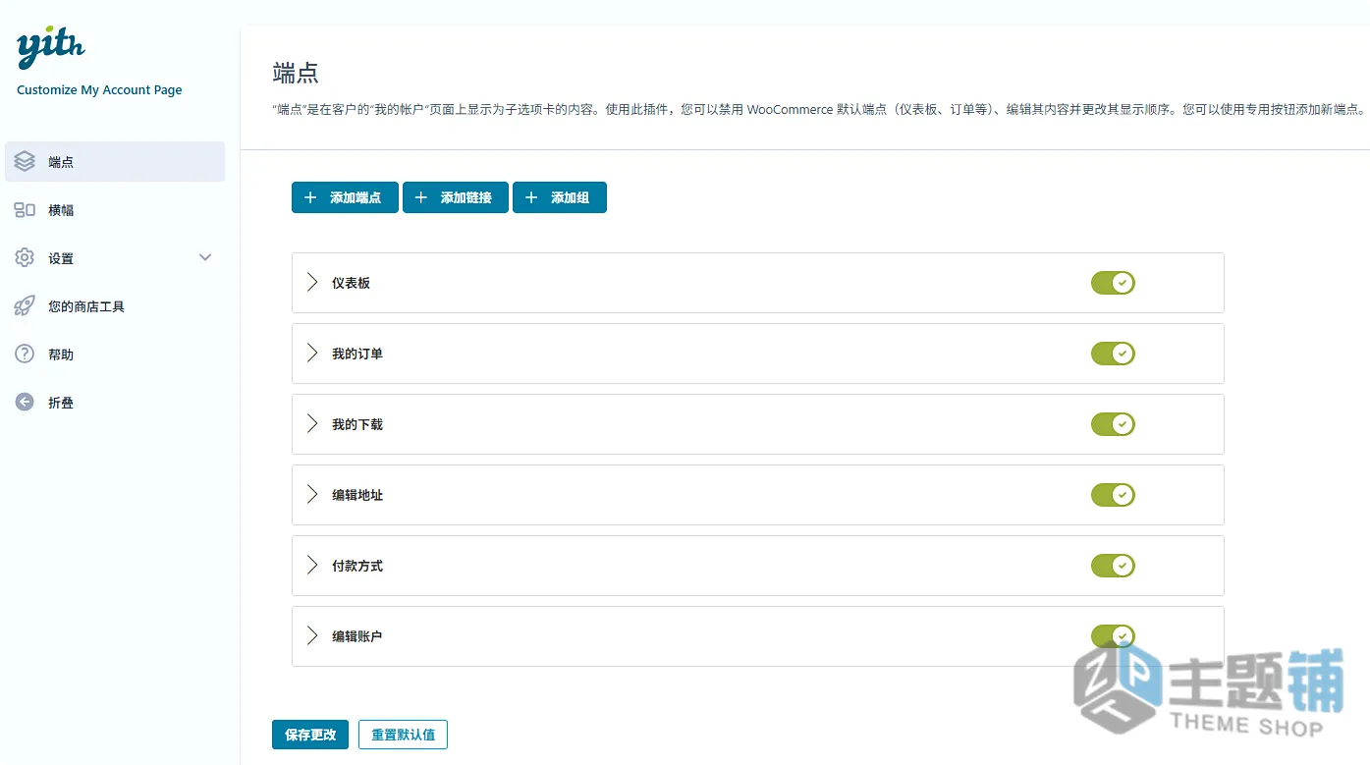The width and height of the screenshot is (1370, 765).
Task: Select 您的商店工具 in sidebar
Action: pyautogui.click(x=115, y=306)
